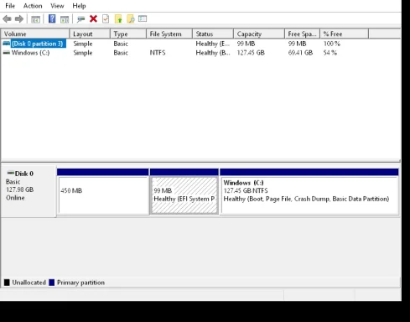Click the Healthy (B... status cell
The image size is (410, 322).
coord(213,53)
